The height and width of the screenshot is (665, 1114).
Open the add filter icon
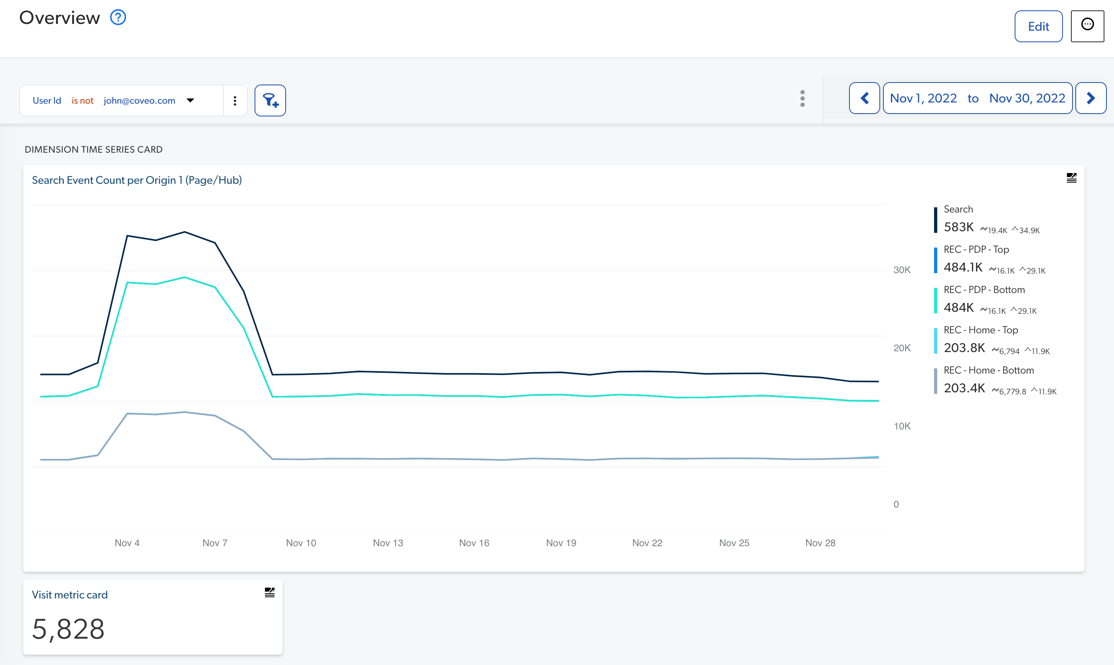(270, 100)
